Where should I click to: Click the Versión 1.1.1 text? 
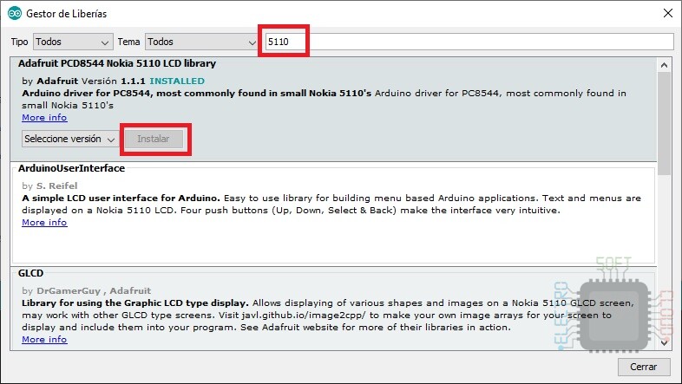tap(113, 81)
